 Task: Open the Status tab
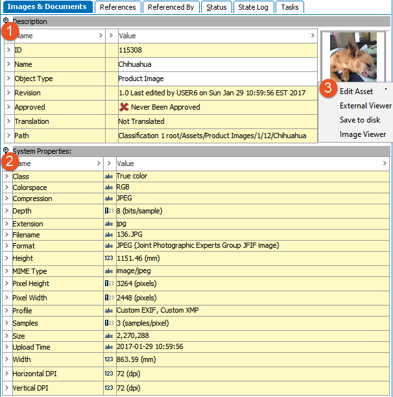[x=217, y=7]
